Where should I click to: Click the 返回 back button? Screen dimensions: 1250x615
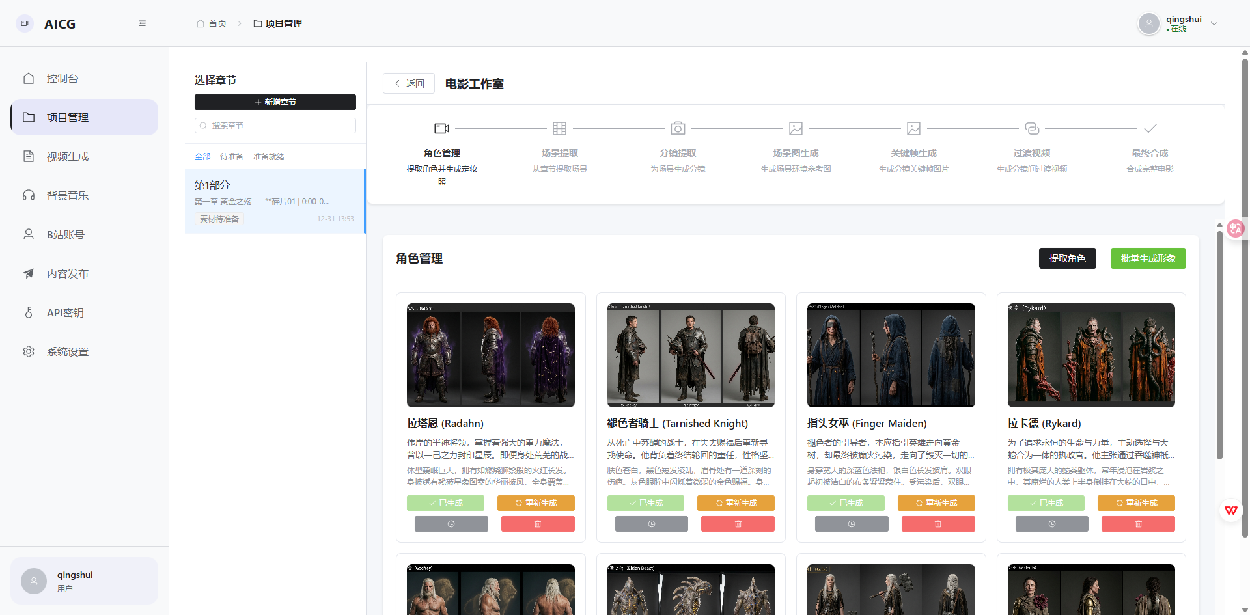(409, 83)
